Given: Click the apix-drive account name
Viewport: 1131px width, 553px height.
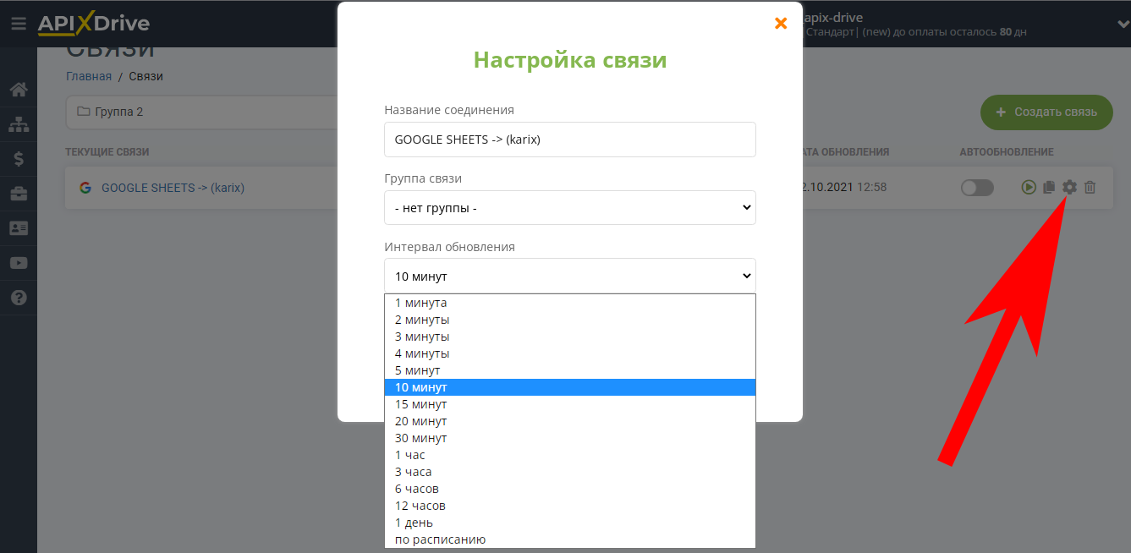Looking at the screenshot, I should pyautogui.click(x=833, y=18).
